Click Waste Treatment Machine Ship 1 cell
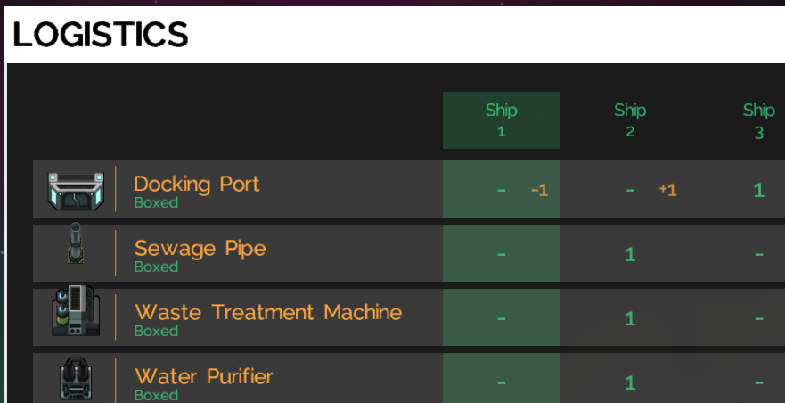 501,318
